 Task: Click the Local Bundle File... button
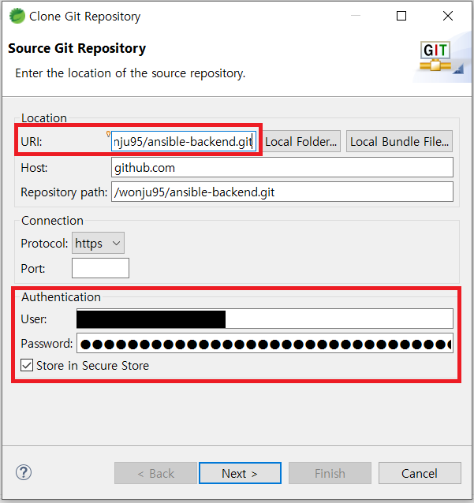point(399,141)
